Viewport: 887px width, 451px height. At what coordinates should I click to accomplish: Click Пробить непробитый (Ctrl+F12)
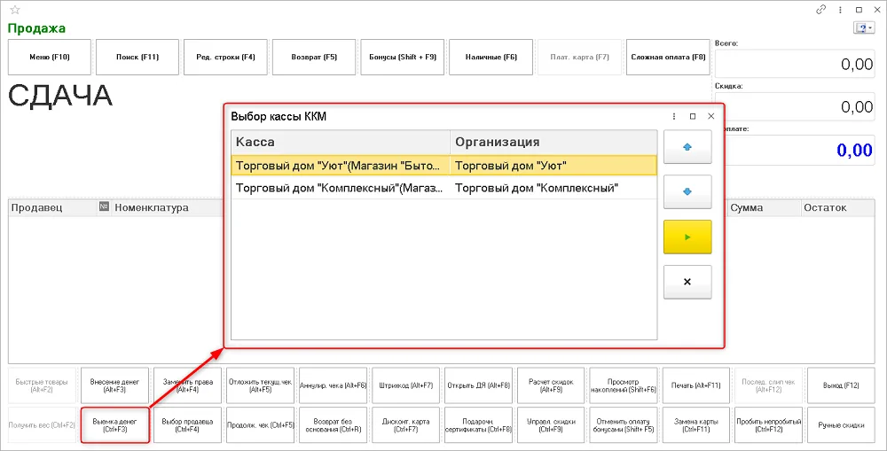tap(769, 425)
